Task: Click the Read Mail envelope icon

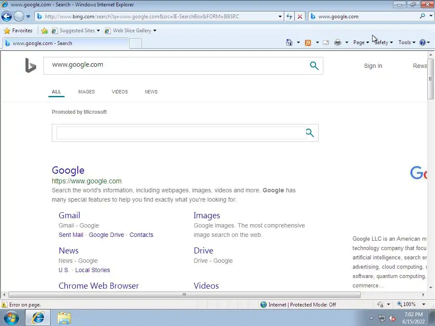Action: (326, 42)
